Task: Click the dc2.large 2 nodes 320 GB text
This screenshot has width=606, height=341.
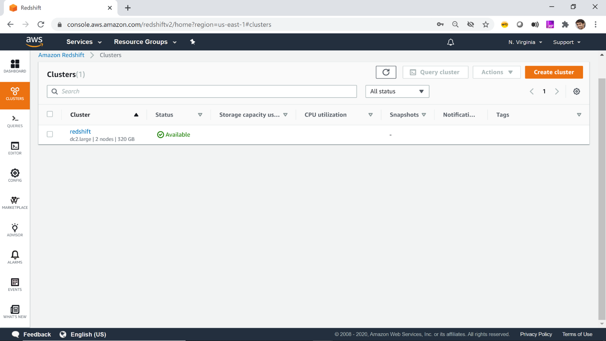Action: 102,139
